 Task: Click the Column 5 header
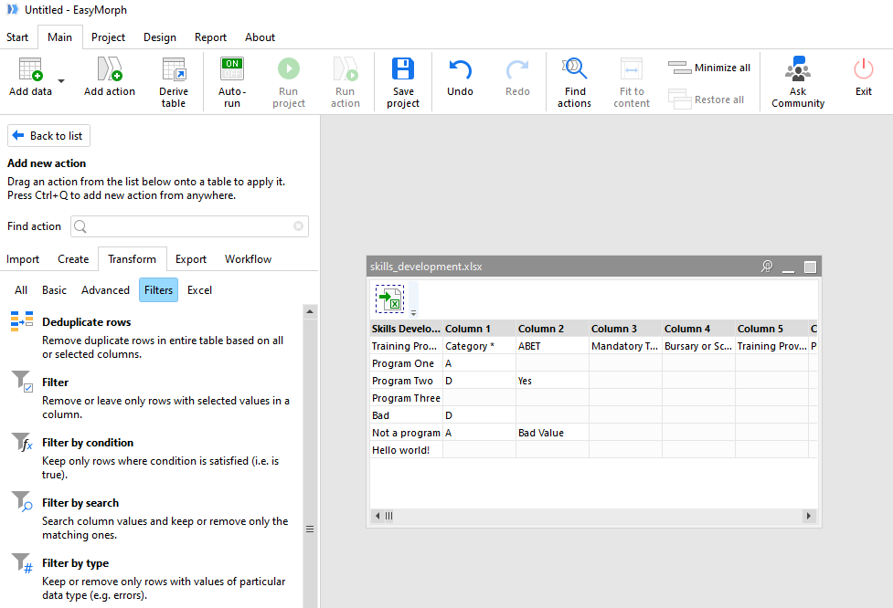pyautogui.click(x=771, y=329)
